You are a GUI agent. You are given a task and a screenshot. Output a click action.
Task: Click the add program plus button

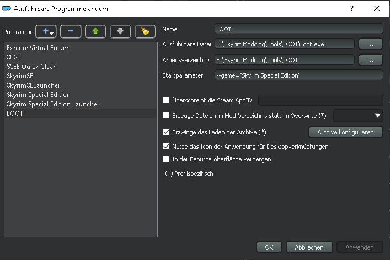[x=46, y=31]
